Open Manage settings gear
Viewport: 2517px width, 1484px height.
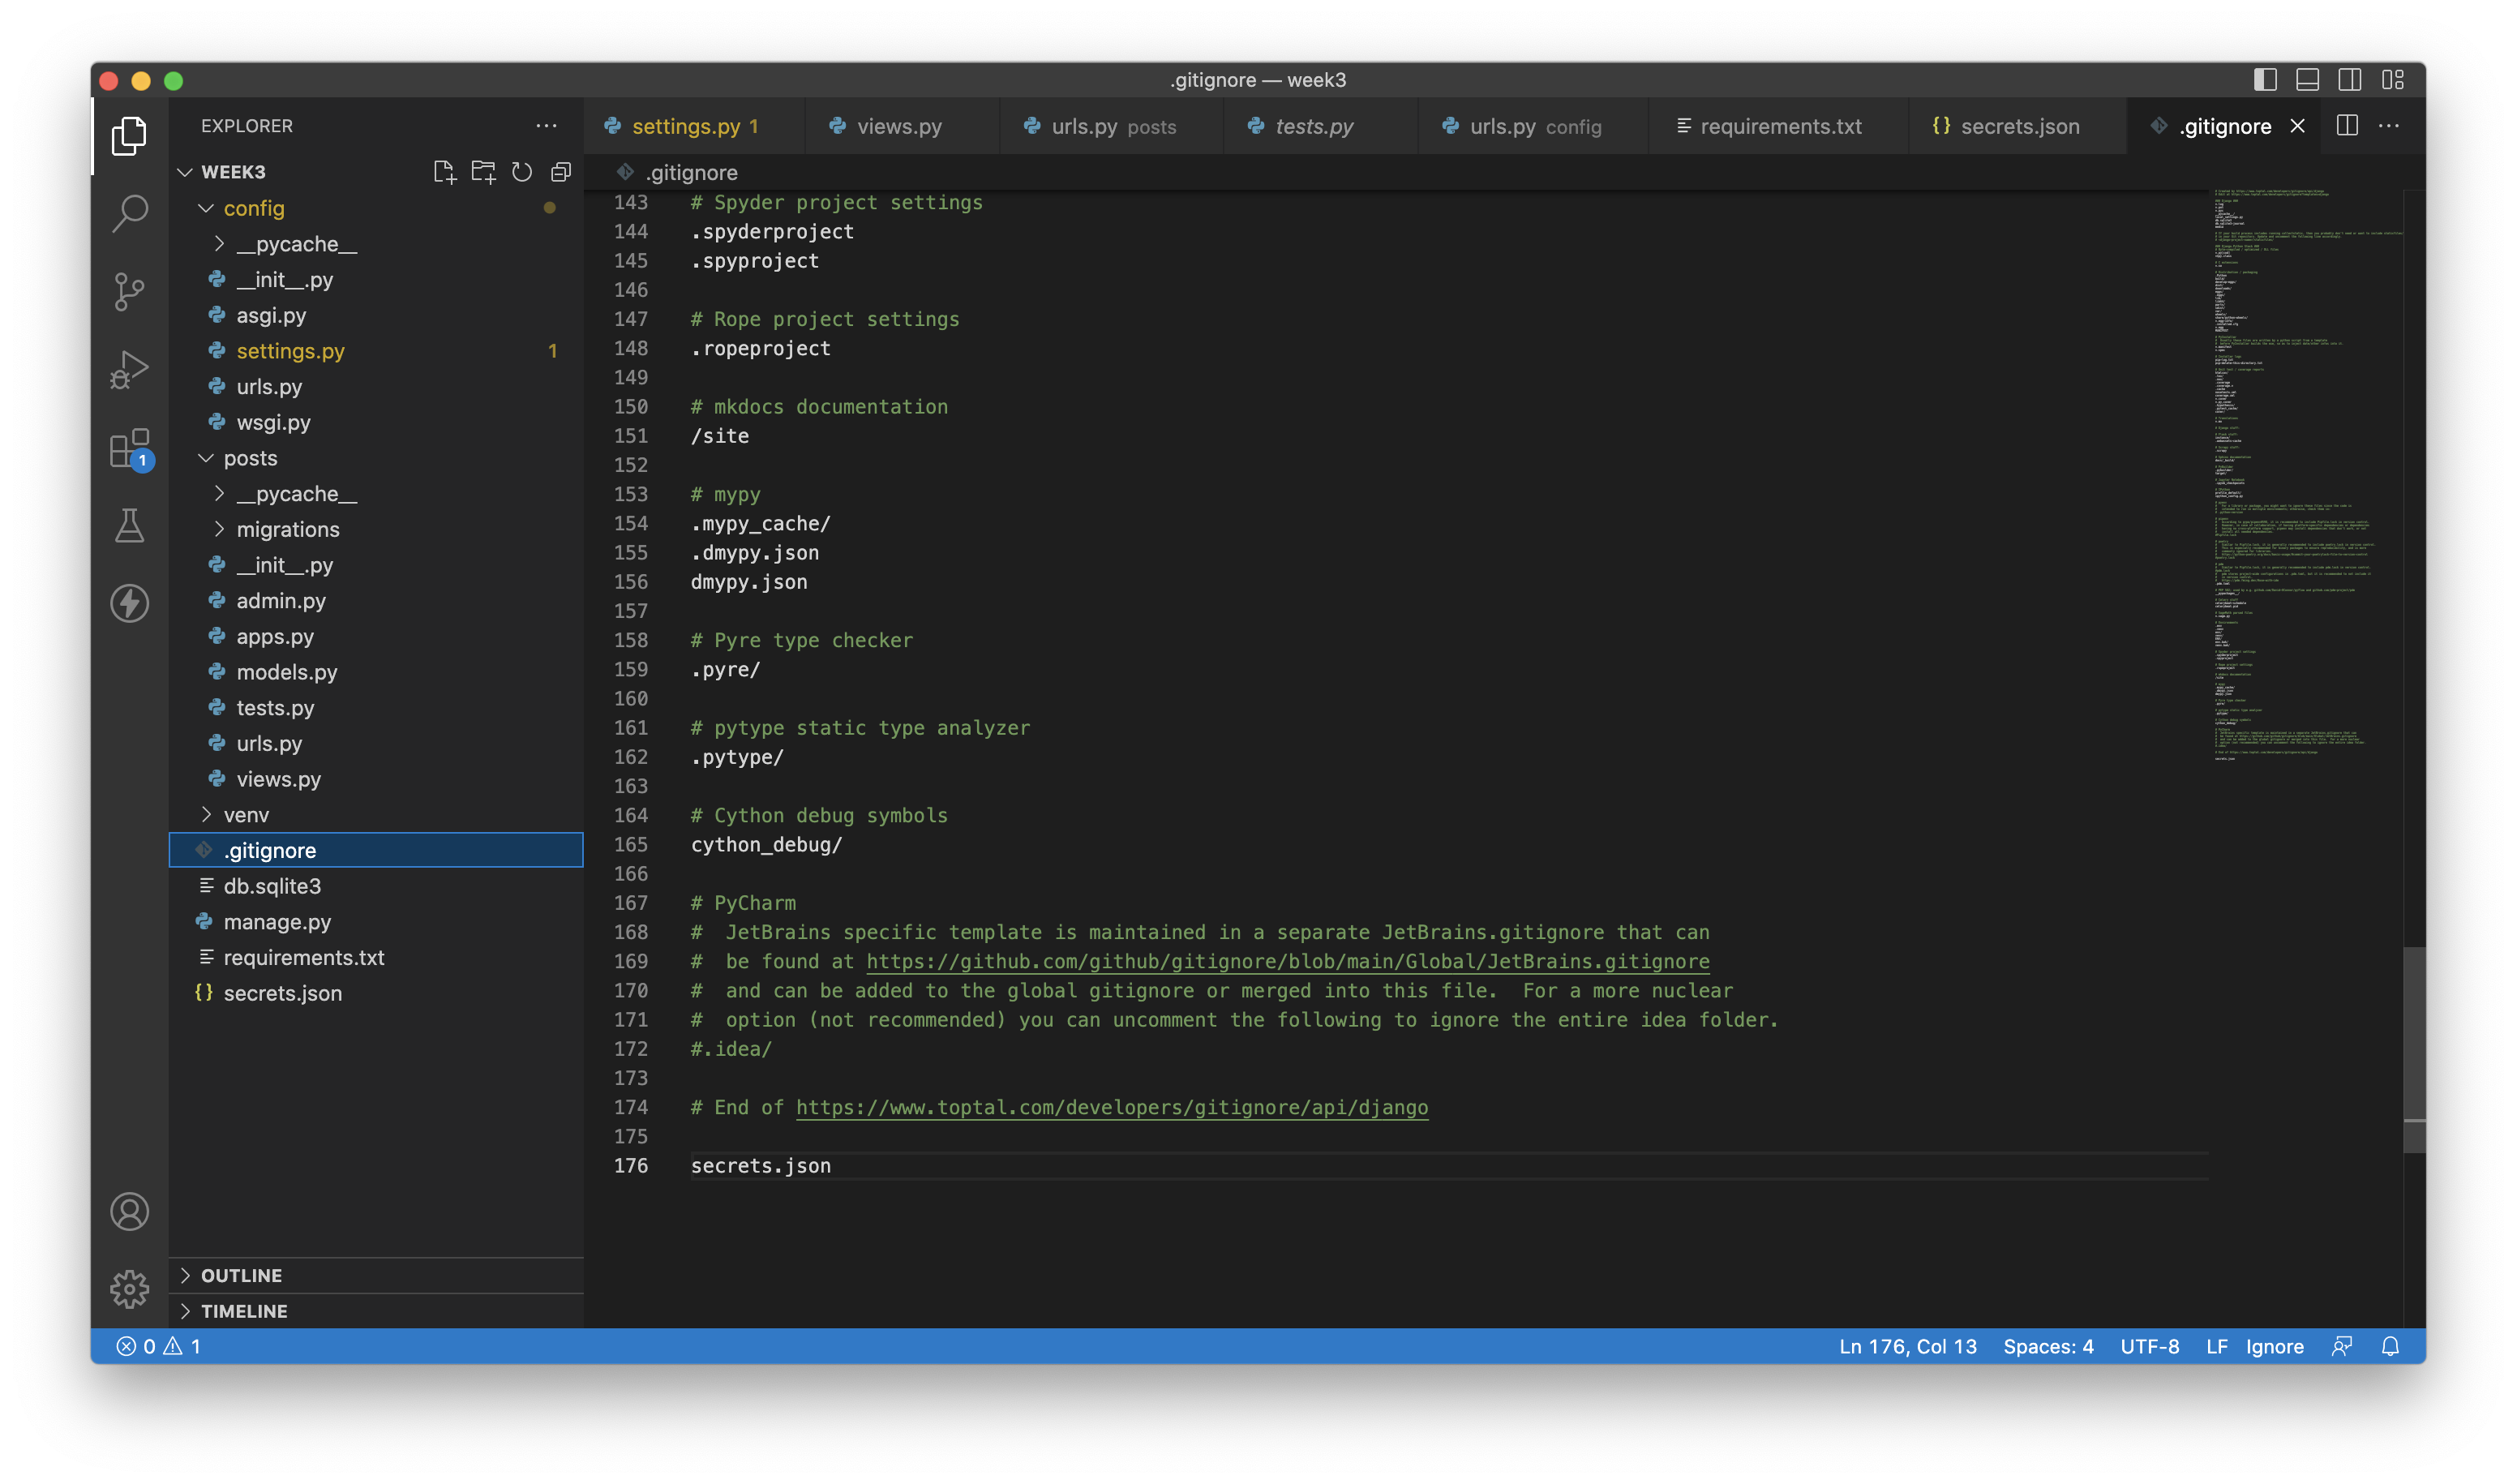(x=130, y=1289)
